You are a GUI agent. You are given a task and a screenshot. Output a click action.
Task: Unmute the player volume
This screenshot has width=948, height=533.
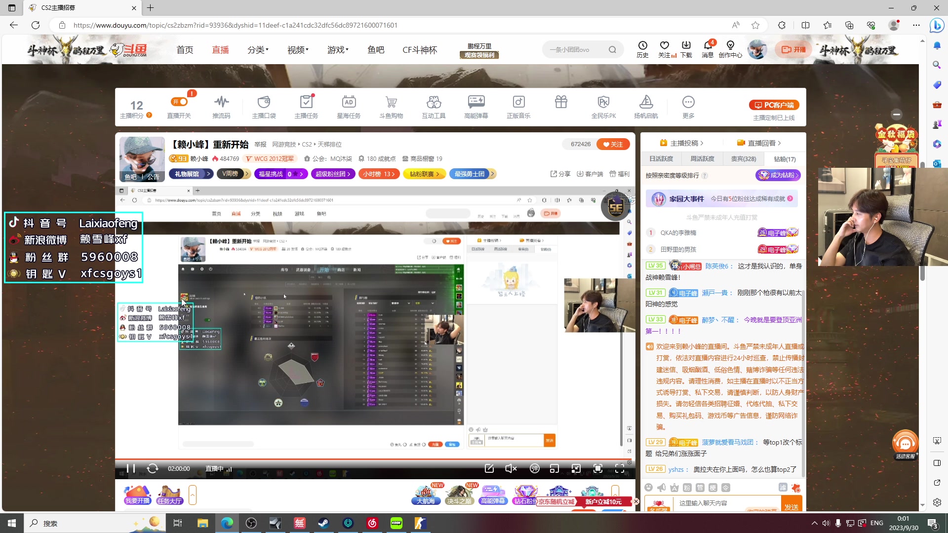(511, 468)
